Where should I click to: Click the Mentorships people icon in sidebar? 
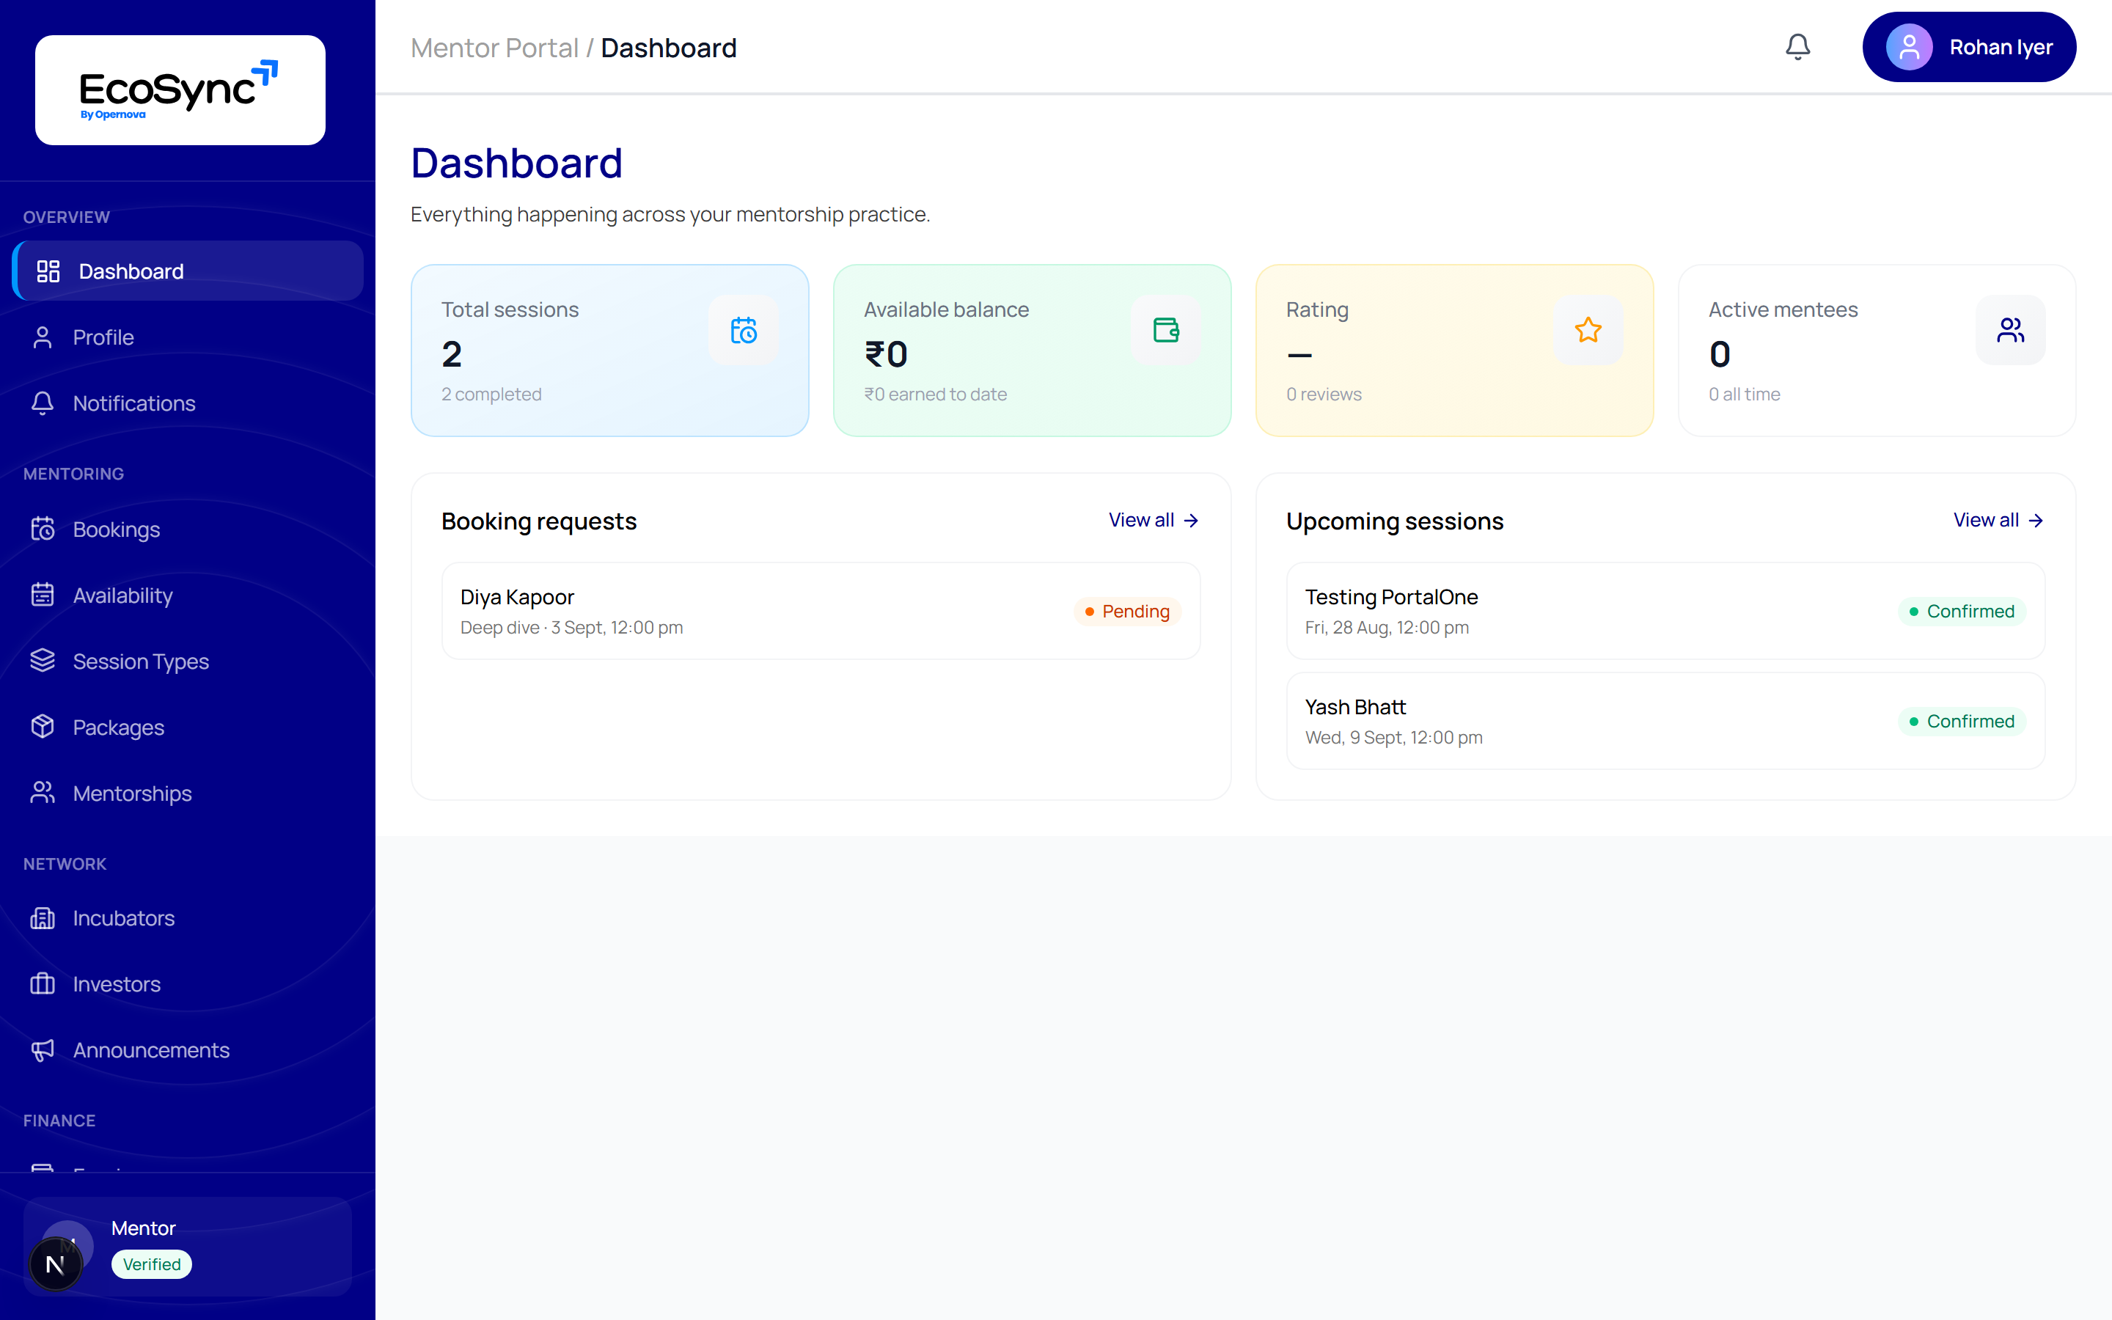tap(42, 793)
